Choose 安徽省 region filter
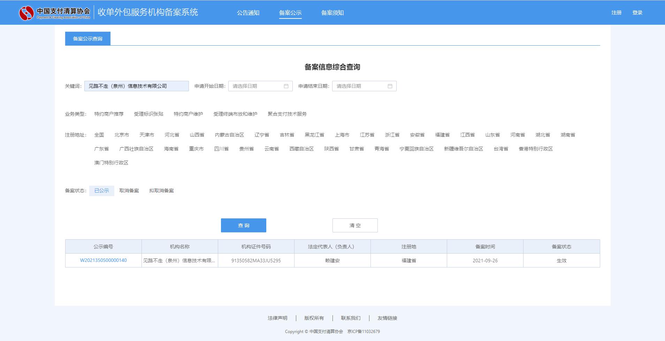 tap(417, 135)
